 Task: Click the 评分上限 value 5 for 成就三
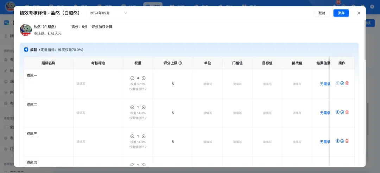173,142
